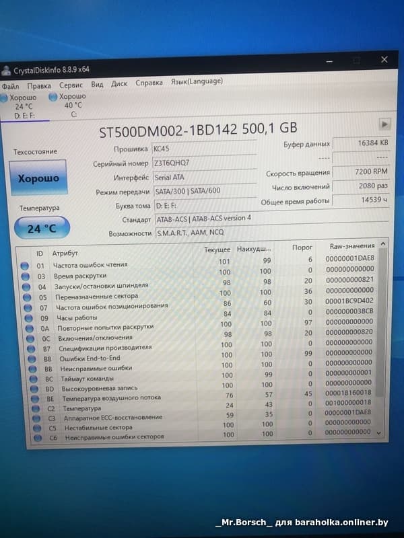Click the 24 °C temperature button
Image resolution: width=404 pixels, height=538 pixels.
point(42,228)
